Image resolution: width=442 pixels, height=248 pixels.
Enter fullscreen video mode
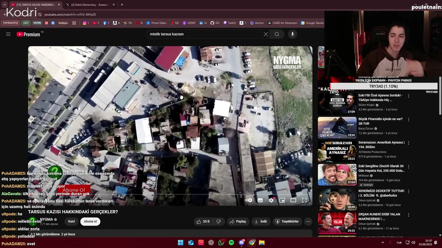point(304,200)
